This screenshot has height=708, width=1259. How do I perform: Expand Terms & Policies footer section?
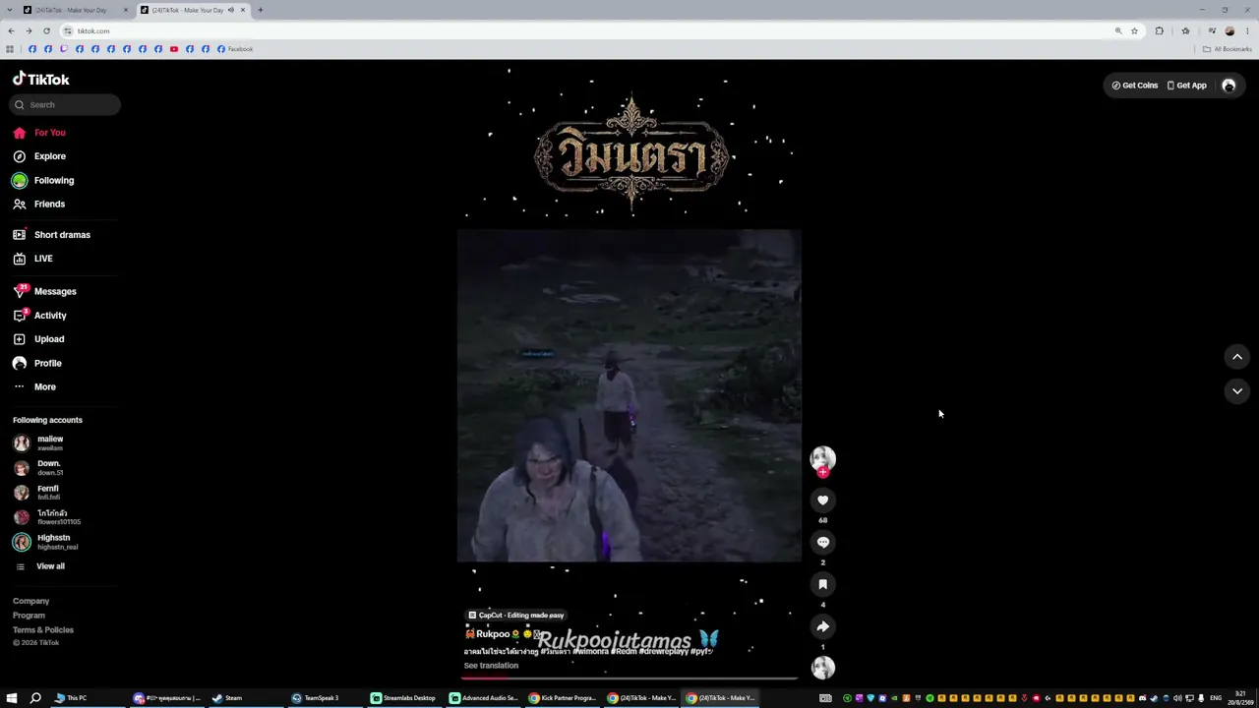pyautogui.click(x=43, y=630)
